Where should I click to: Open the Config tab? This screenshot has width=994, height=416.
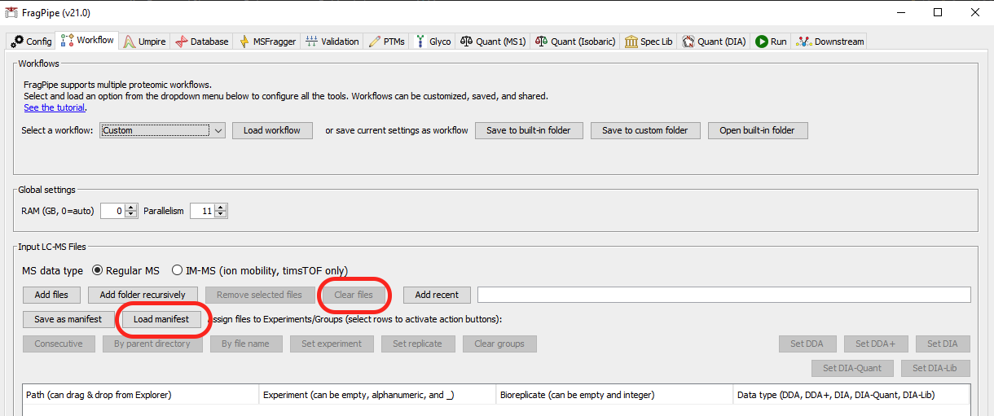tap(32, 42)
